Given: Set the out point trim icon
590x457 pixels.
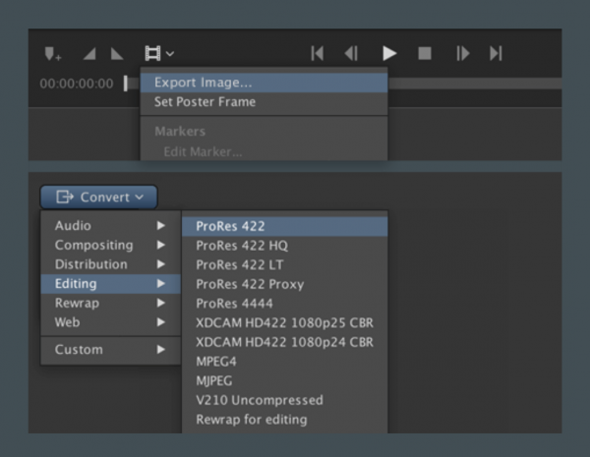Looking at the screenshot, I should (x=117, y=53).
